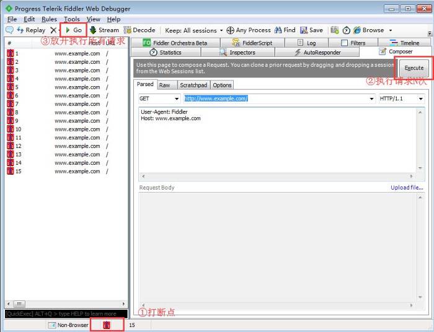The width and height of the screenshot is (434, 332).
Task: Click the breakpoint icon of session 10
Action: (11, 129)
